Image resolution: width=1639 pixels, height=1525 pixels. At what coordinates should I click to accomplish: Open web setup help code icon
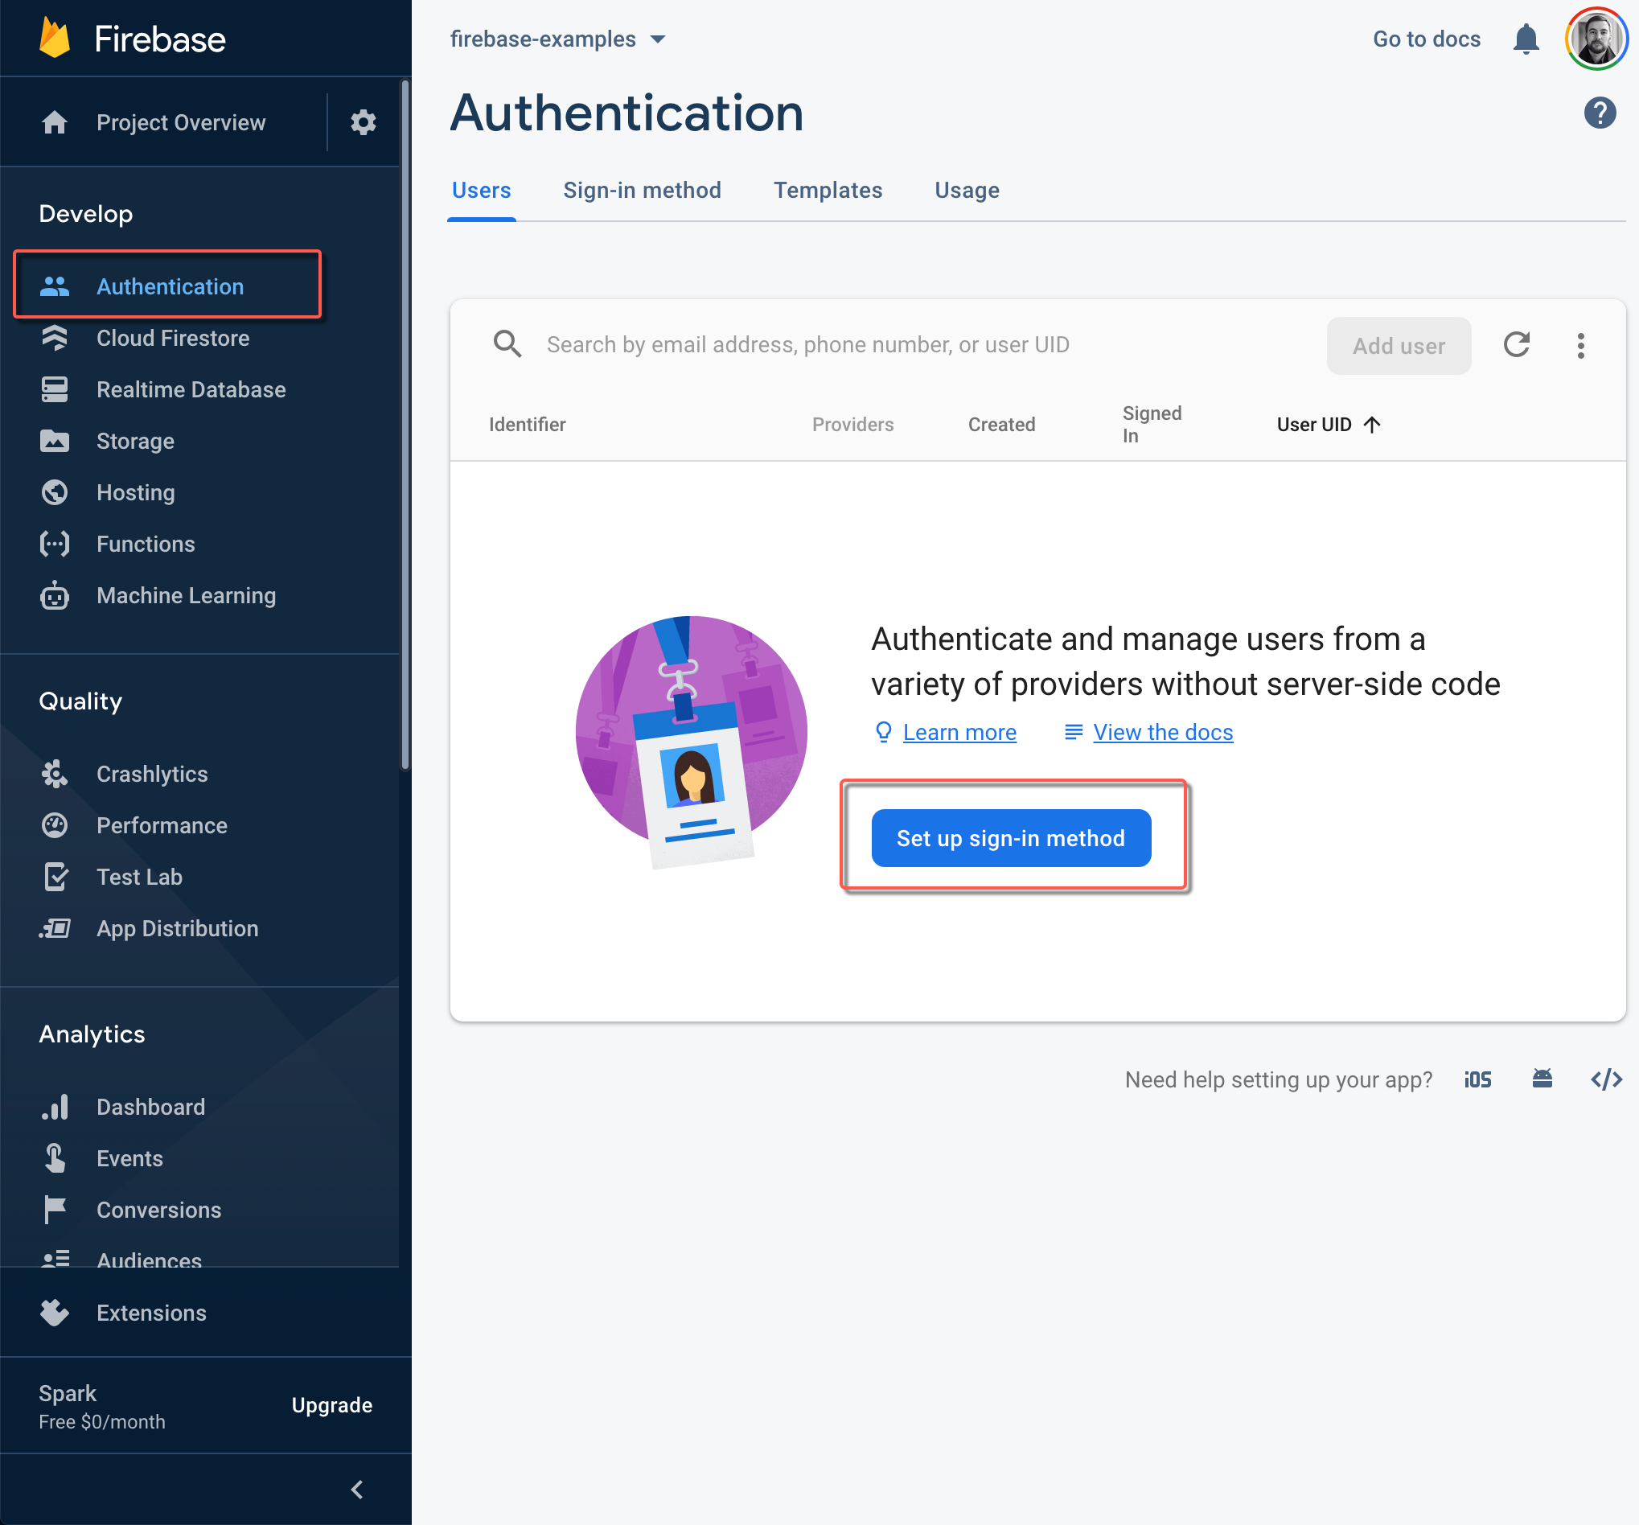(1606, 1079)
